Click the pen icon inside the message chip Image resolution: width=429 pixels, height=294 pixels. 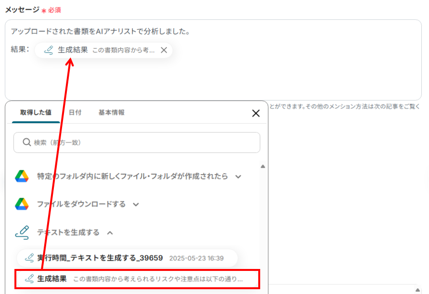pyautogui.click(x=49, y=50)
